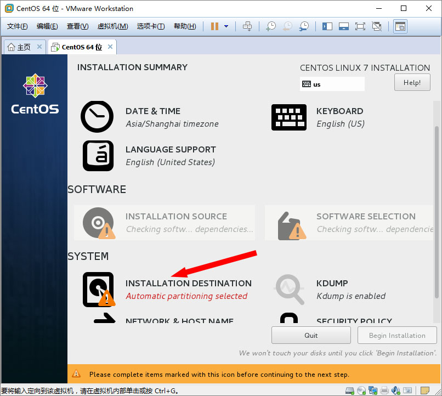
Task: Click the take snapshot toolbar icon
Action: pos(270,26)
